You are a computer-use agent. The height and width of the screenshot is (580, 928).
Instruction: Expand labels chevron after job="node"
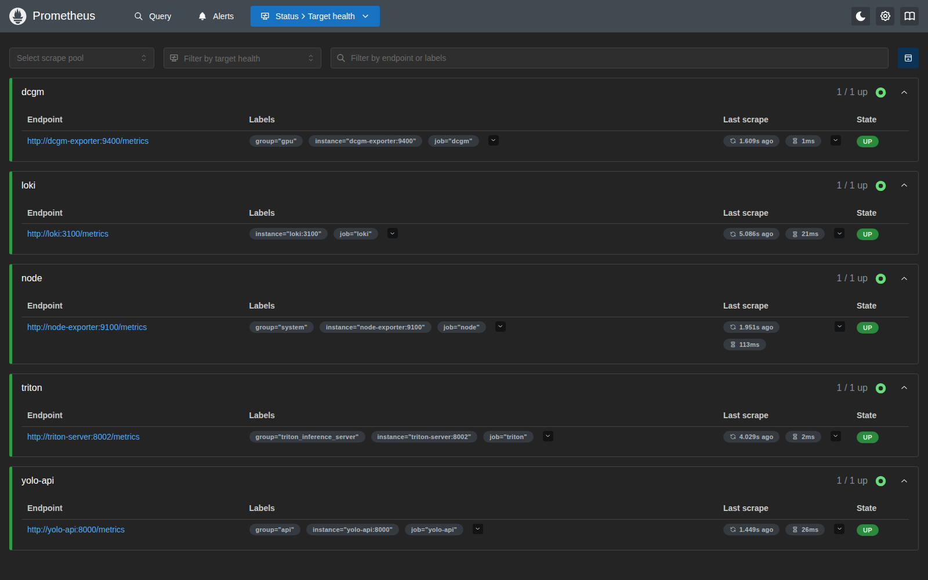[x=501, y=327]
